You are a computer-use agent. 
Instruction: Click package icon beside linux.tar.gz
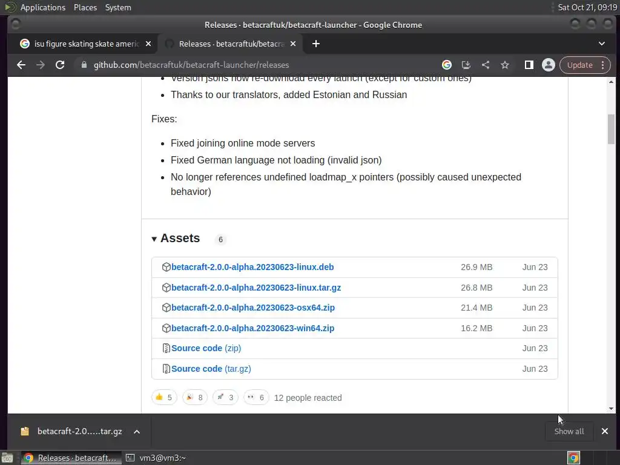(166, 288)
